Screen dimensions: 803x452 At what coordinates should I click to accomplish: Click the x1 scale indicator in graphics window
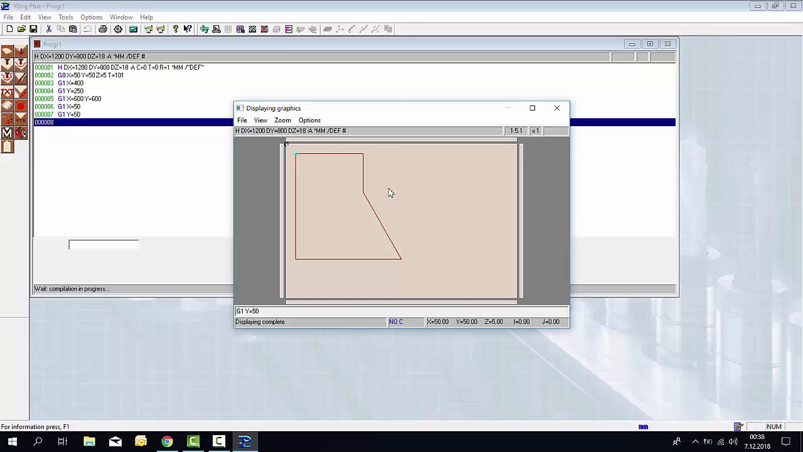click(535, 131)
